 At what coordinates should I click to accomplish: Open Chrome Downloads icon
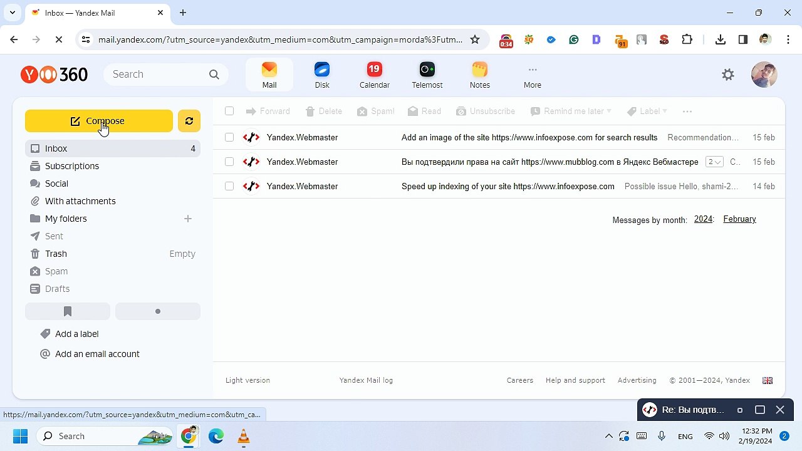tap(721, 39)
